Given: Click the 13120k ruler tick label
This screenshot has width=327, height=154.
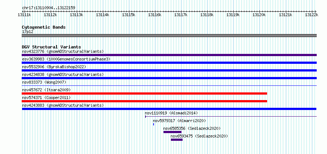Looking at the screenshot, I should tap(259, 15).
